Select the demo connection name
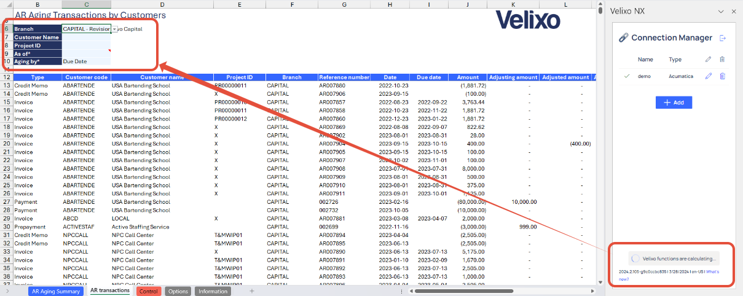The height and width of the screenshot is (296, 743). pyautogui.click(x=644, y=76)
